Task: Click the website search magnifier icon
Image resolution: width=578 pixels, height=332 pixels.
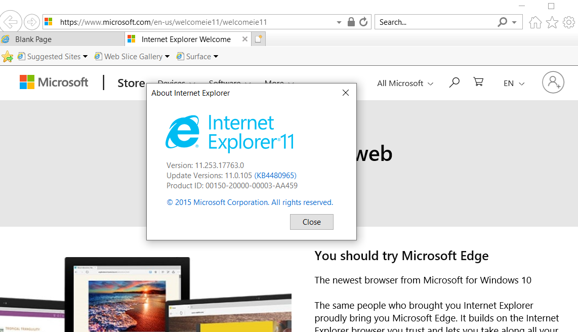Action: (454, 82)
